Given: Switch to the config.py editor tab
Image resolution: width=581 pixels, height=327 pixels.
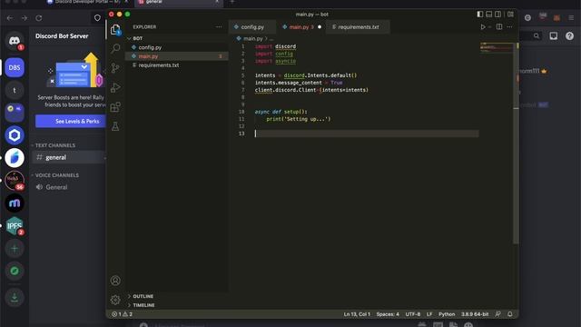Looking at the screenshot, I should pyautogui.click(x=252, y=27).
